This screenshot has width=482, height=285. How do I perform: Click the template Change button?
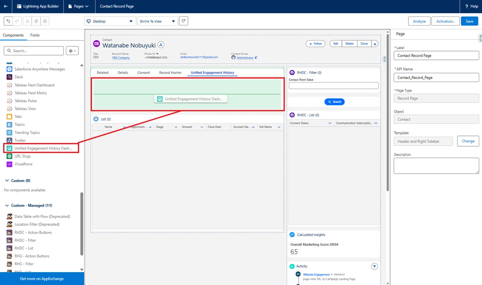(468, 141)
